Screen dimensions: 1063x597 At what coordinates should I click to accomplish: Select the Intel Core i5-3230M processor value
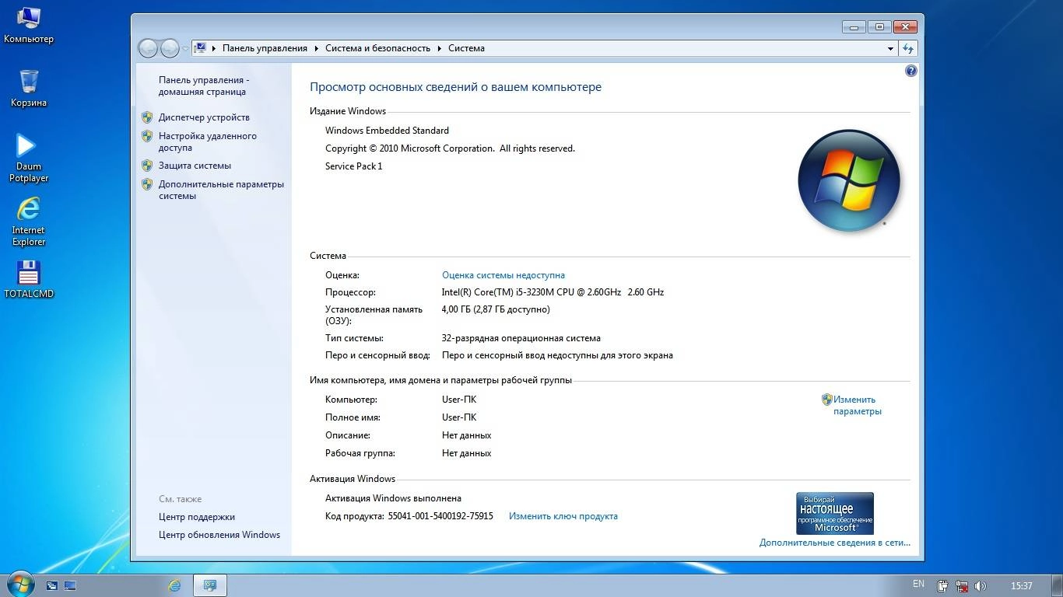click(553, 292)
